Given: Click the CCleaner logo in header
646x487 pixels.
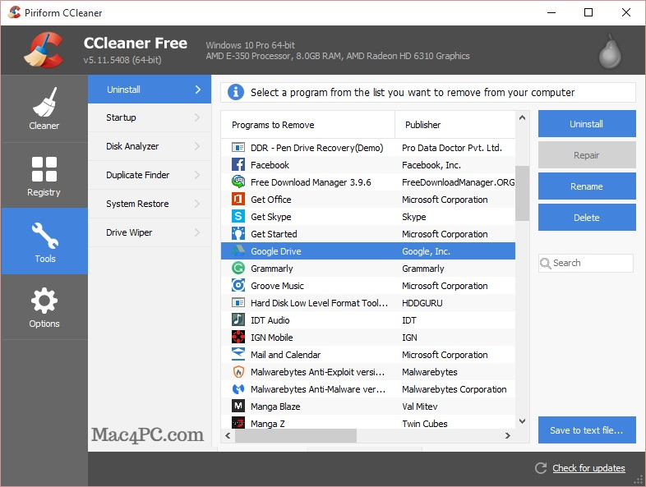Looking at the screenshot, I should 44,50.
